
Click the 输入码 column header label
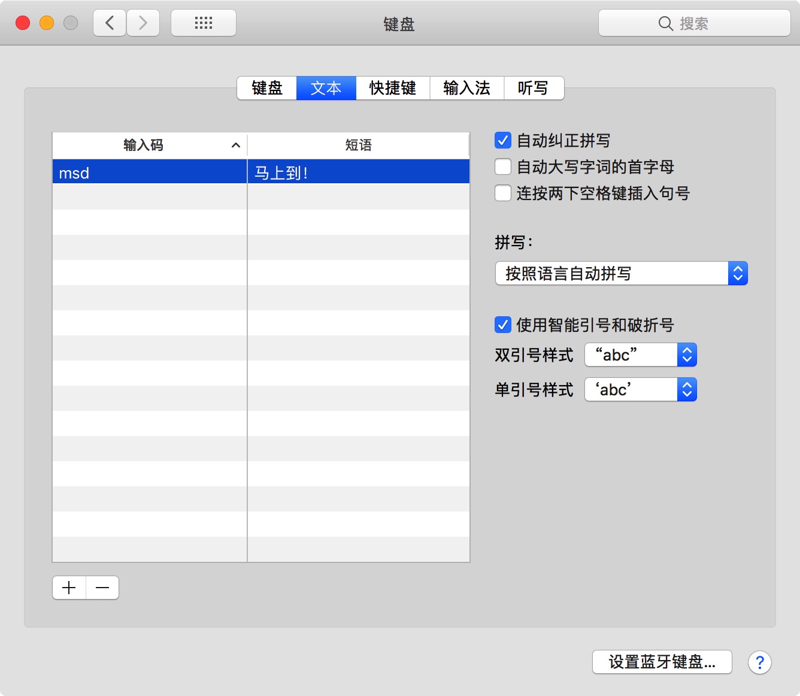[x=144, y=145]
